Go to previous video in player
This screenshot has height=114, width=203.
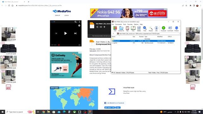click(56, 33)
